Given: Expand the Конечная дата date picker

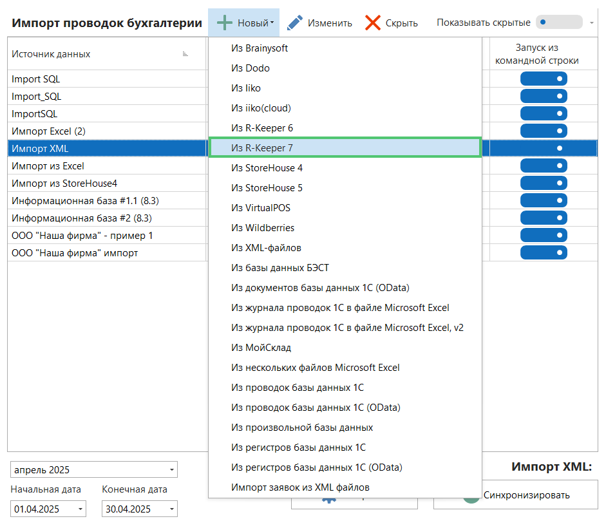Looking at the screenshot, I should point(172,509).
